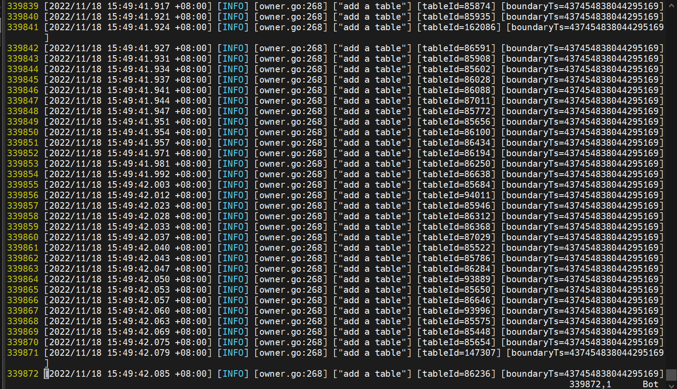Screen dimensions: 677x389
Task: Click tableId=86028 text
Action: pyautogui.click(x=457, y=80)
